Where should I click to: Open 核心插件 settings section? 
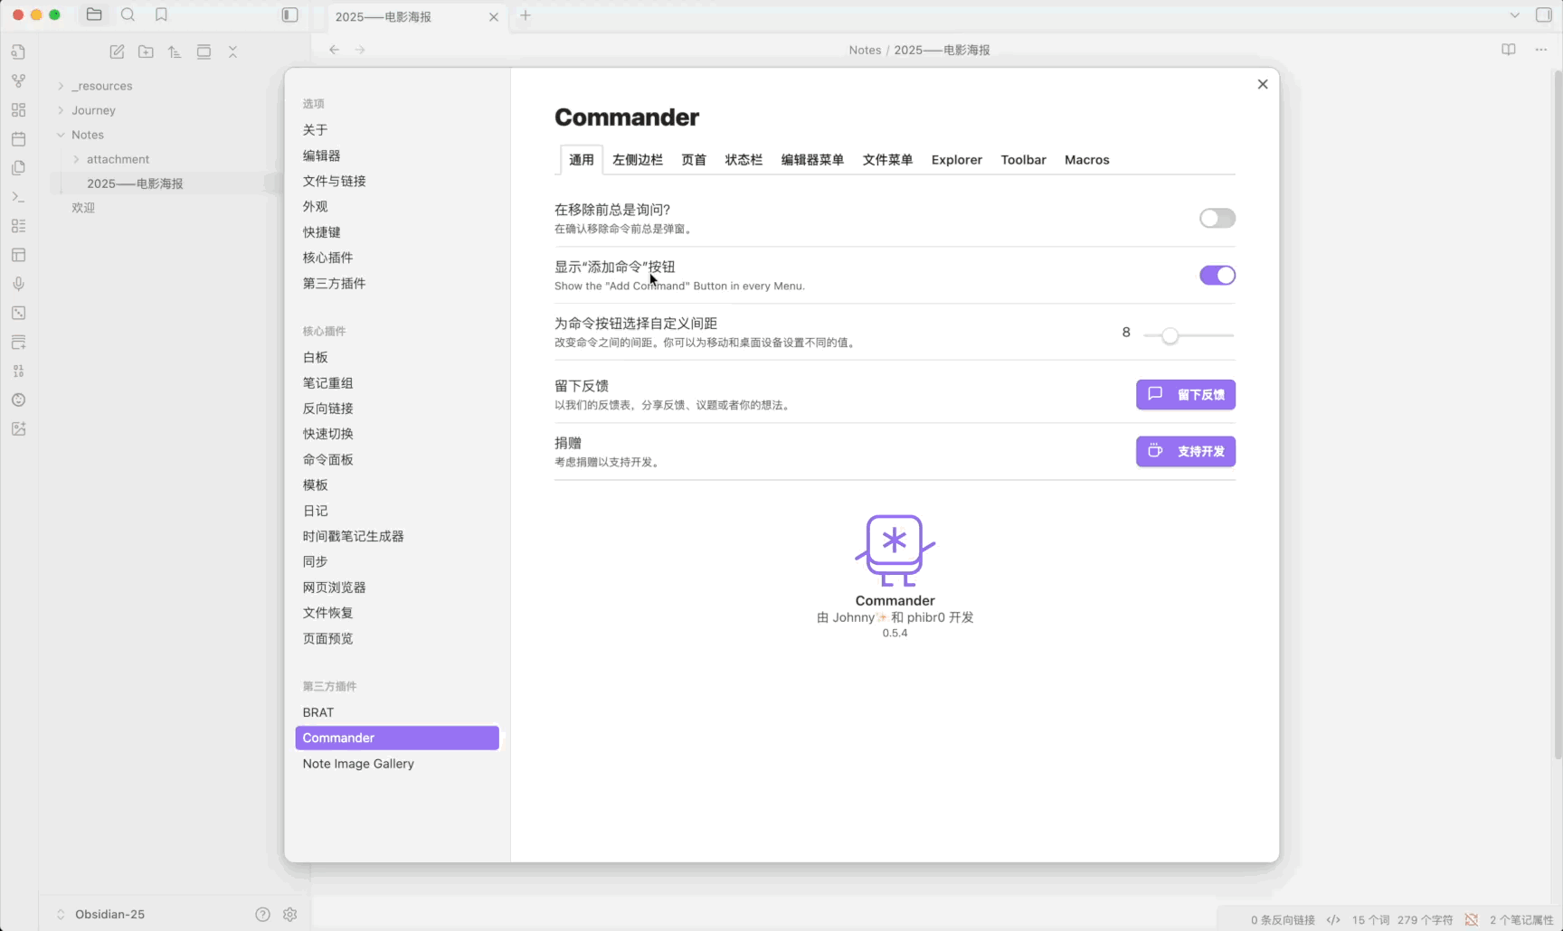click(x=396, y=258)
